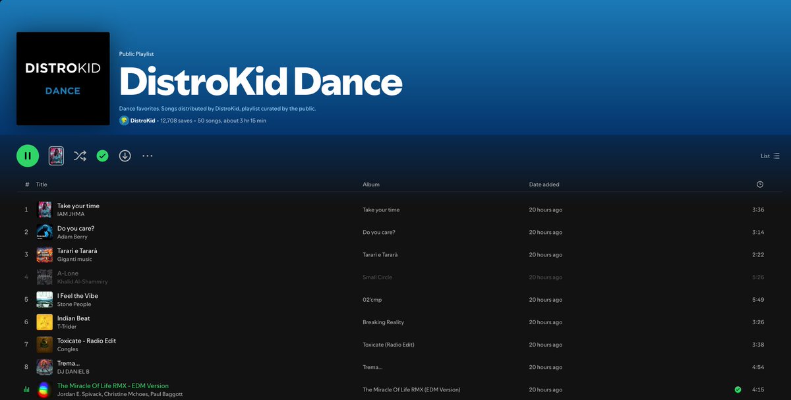
Task: Open album 02'cmp
Action: pos(372,300)
